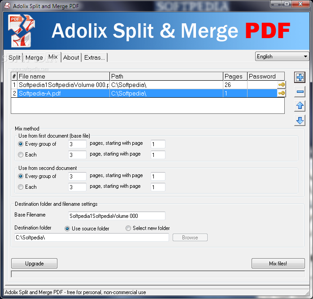This screenshot has width=313, height=299.
Task: Click the Base Filename input field
Action: 117,216
